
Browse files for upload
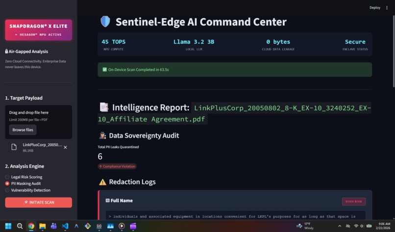click(23, 130)
